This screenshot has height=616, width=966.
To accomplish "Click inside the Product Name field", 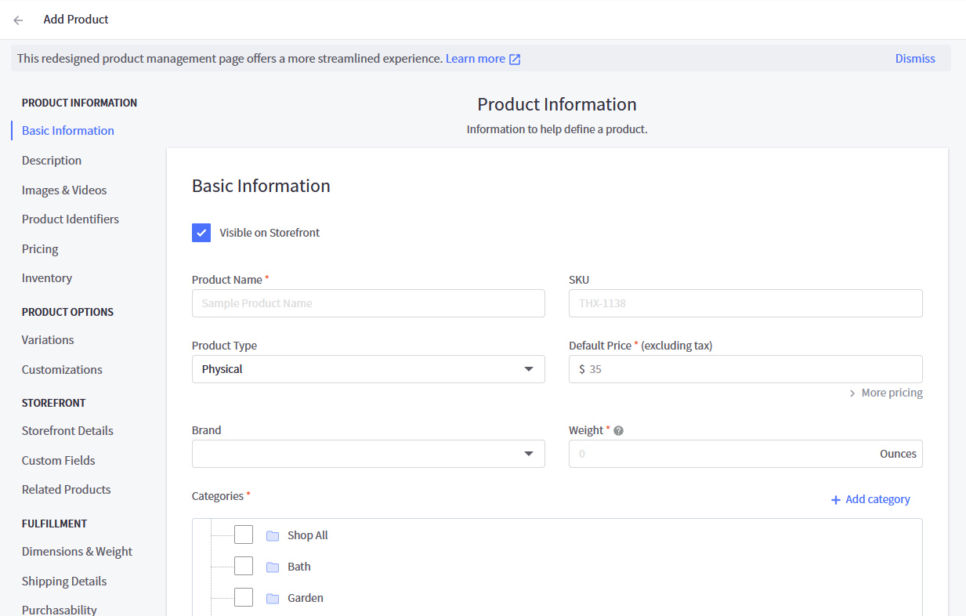I will point(368,303).
